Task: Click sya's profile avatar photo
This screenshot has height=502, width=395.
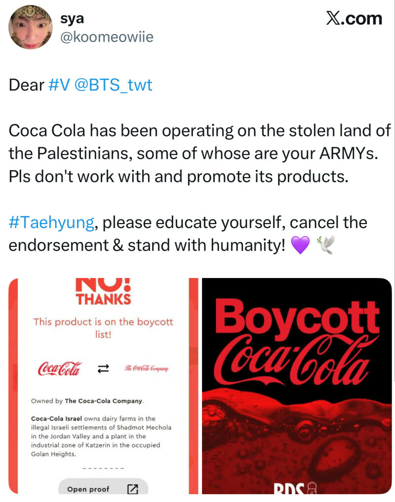Action: pos(30,28)
